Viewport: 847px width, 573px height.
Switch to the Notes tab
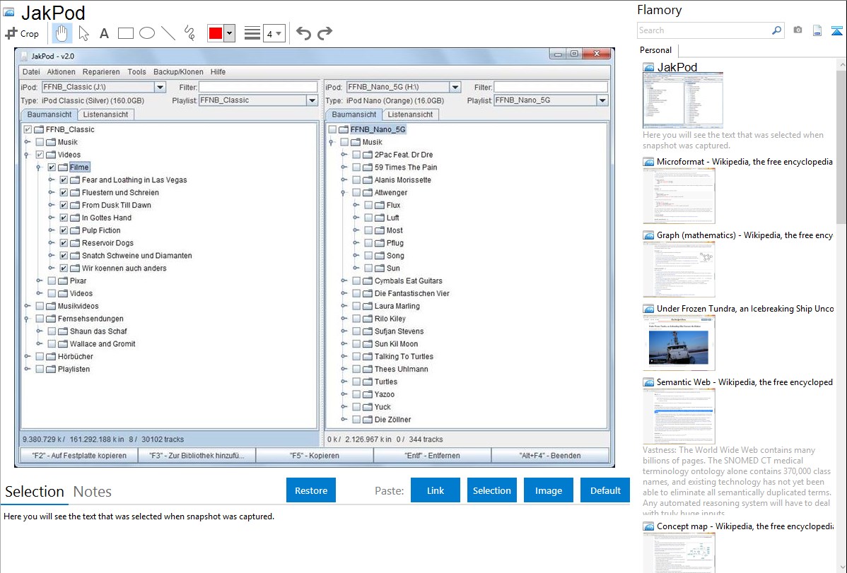[93, 492]
